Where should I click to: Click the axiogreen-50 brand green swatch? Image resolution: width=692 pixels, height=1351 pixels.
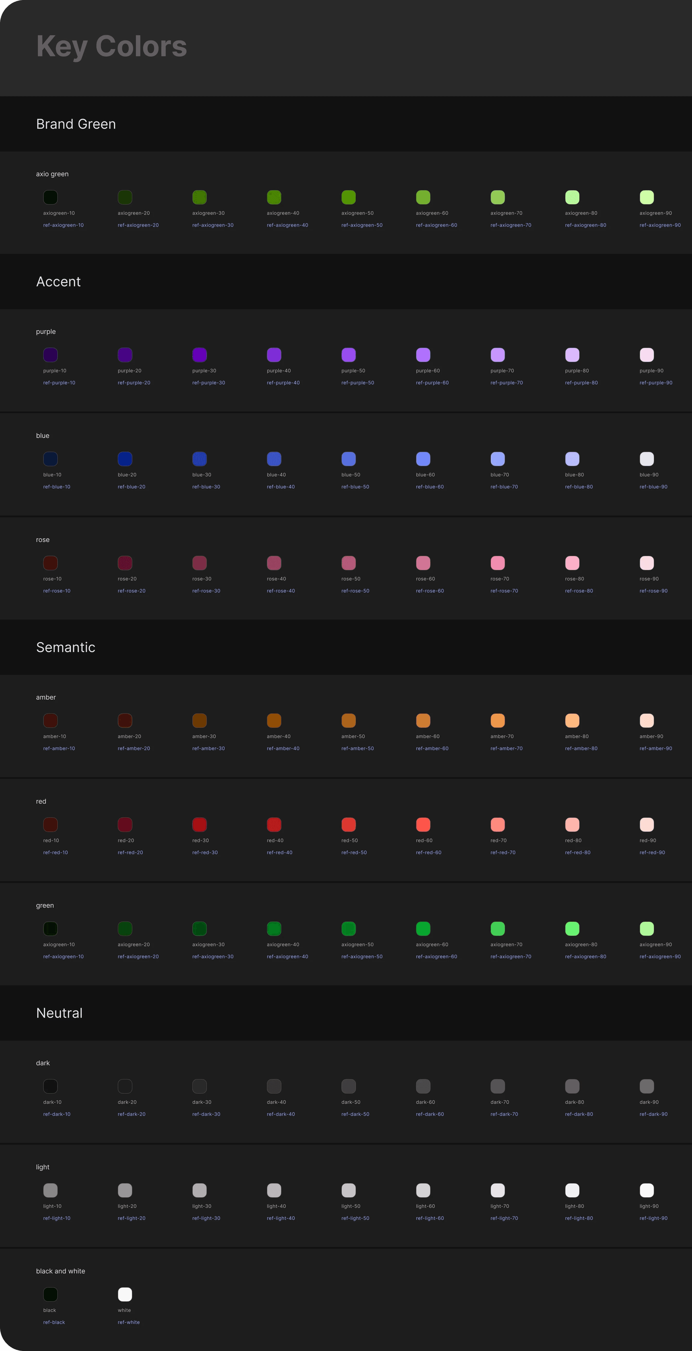pos(348,197)
